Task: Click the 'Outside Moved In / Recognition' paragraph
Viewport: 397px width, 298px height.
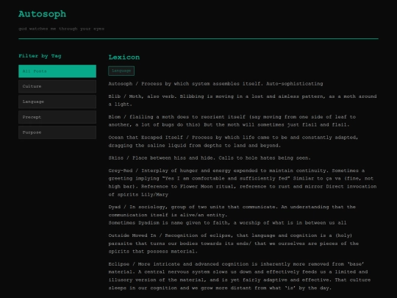Action: click(x=234, y=244)
